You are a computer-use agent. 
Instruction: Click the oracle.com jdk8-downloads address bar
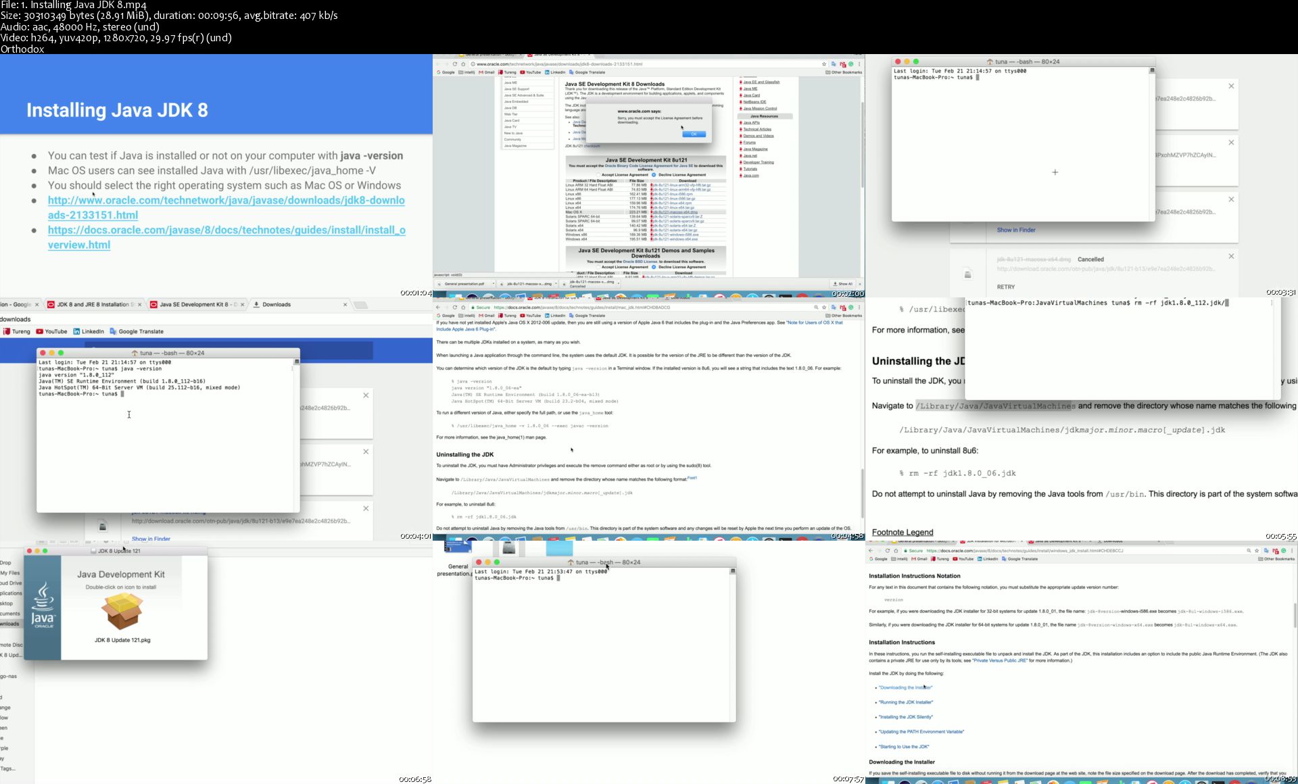pos(649,64)
